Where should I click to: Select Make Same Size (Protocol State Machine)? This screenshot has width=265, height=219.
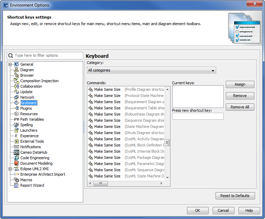(126, 96)
